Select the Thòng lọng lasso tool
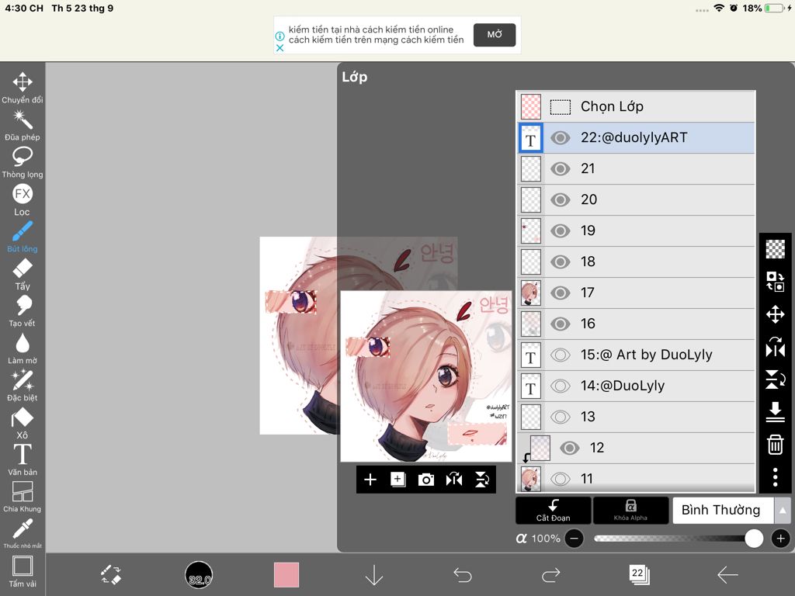This screenshot has width=795, height=596. click(23, 162)
